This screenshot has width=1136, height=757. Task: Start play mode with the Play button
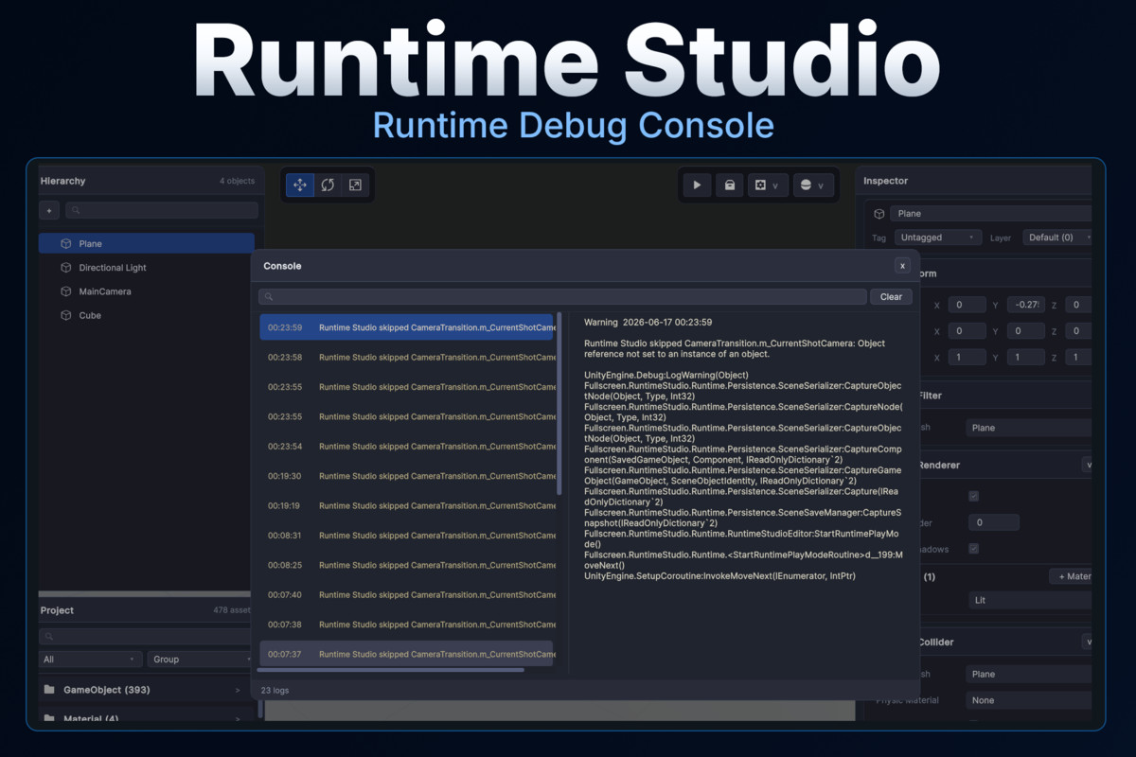[698, 185]
